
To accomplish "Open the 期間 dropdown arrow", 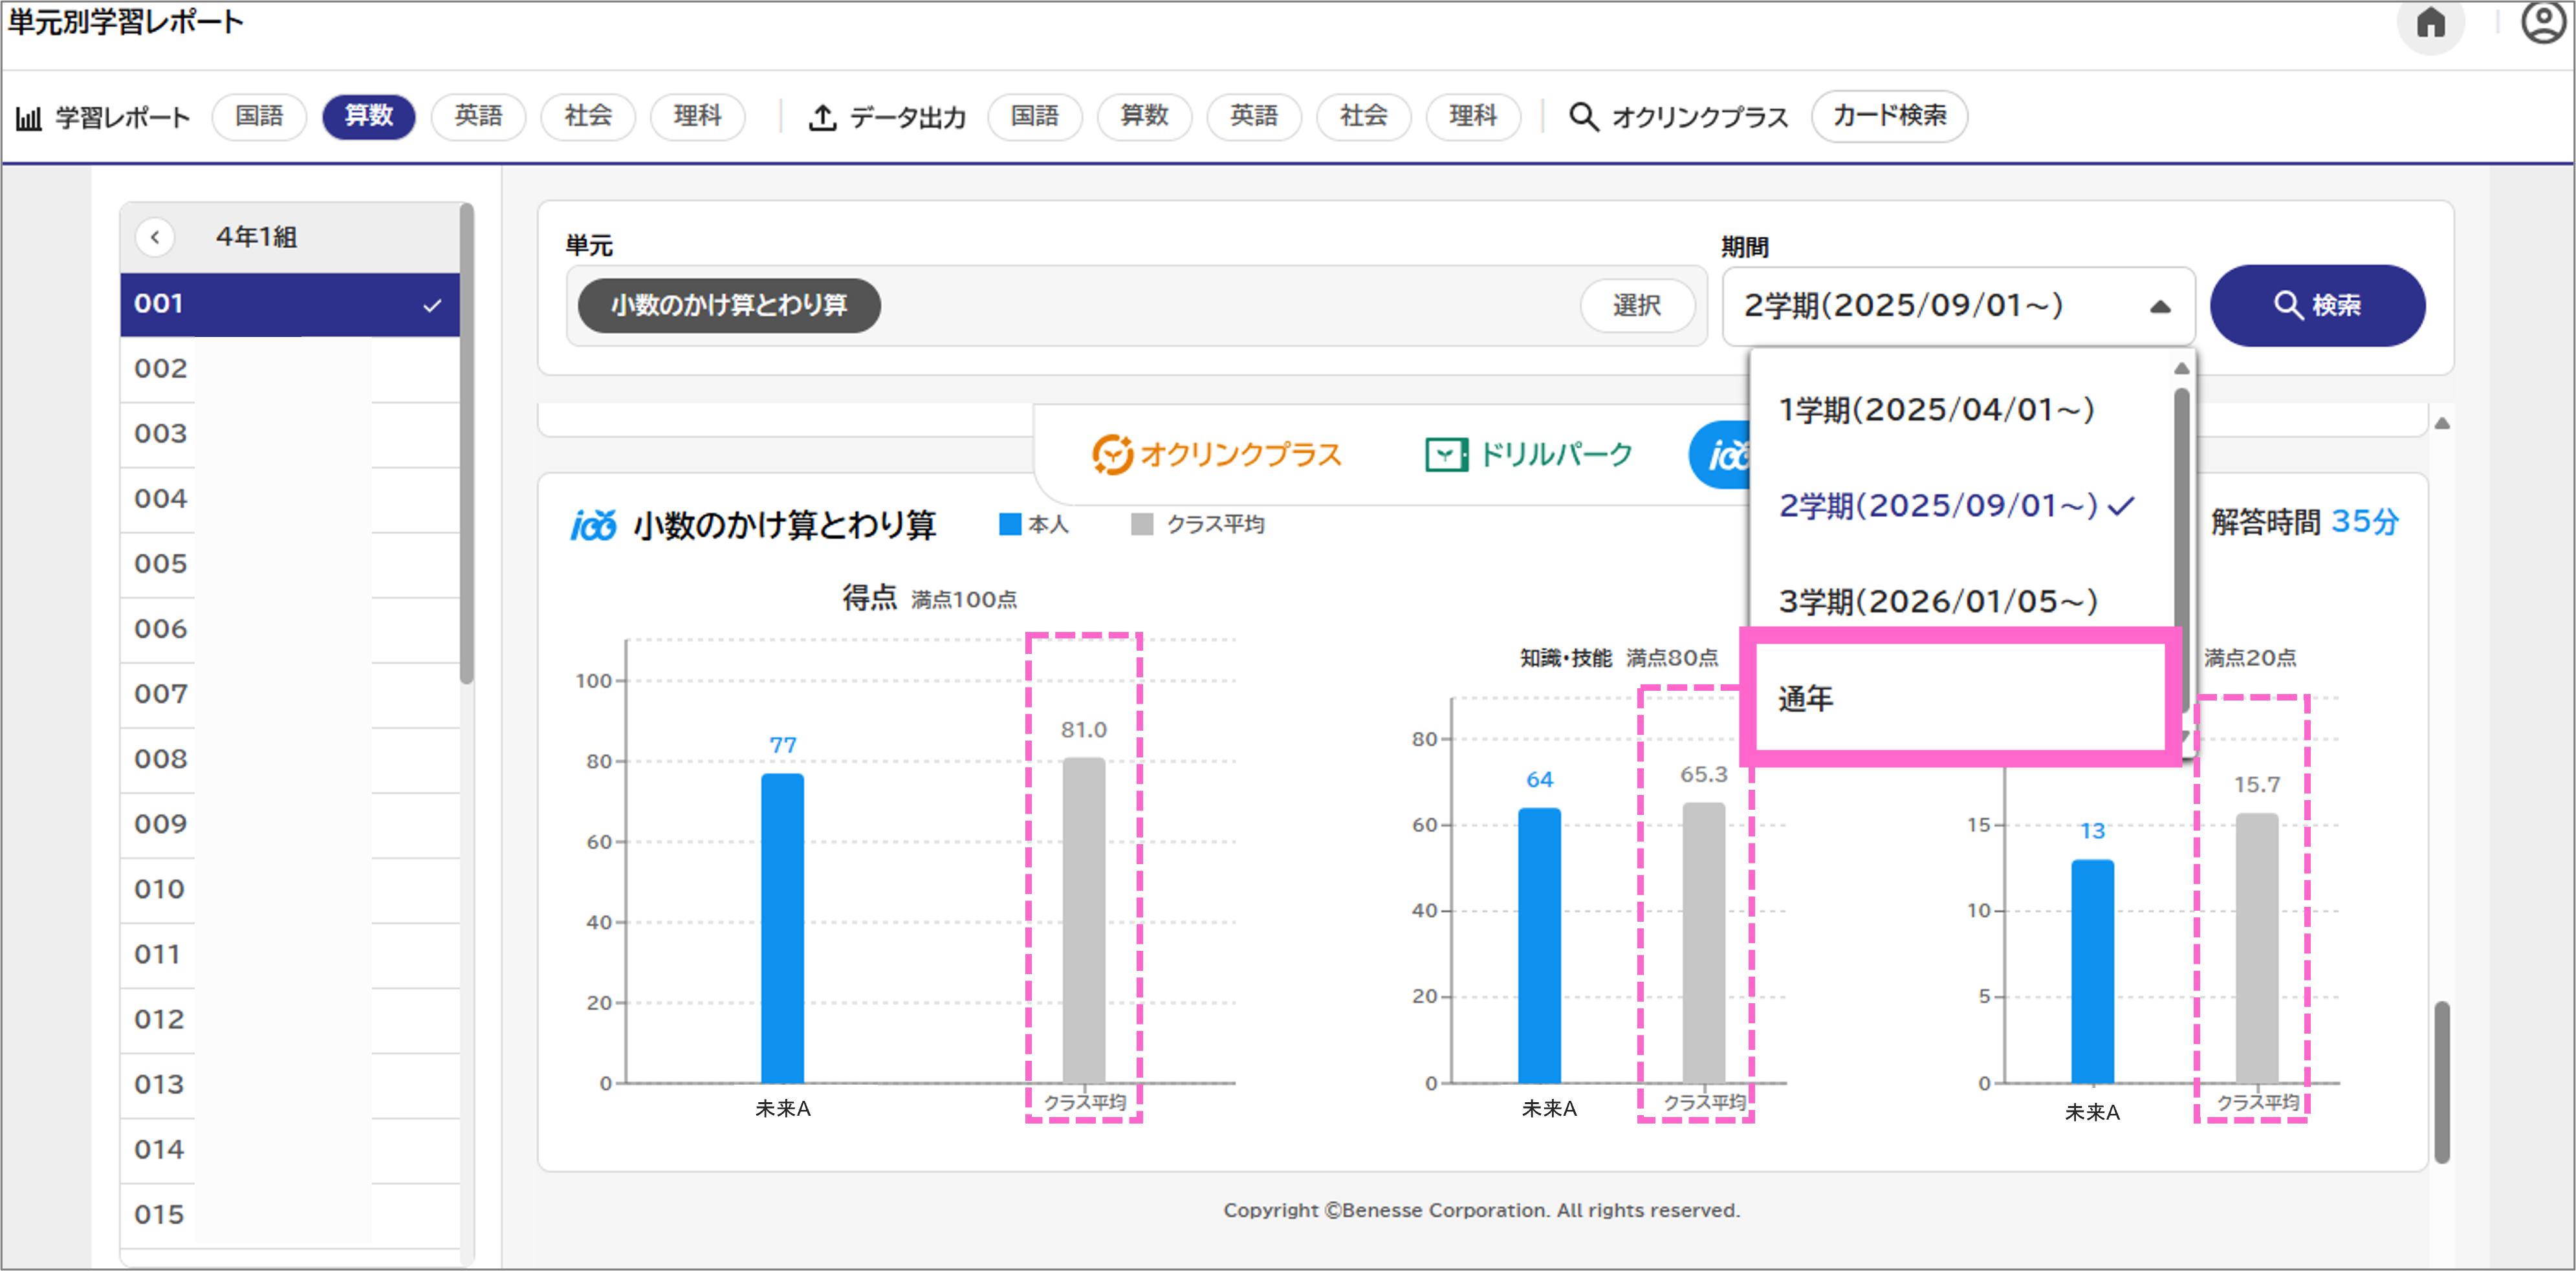I will tap(2161, 307).
